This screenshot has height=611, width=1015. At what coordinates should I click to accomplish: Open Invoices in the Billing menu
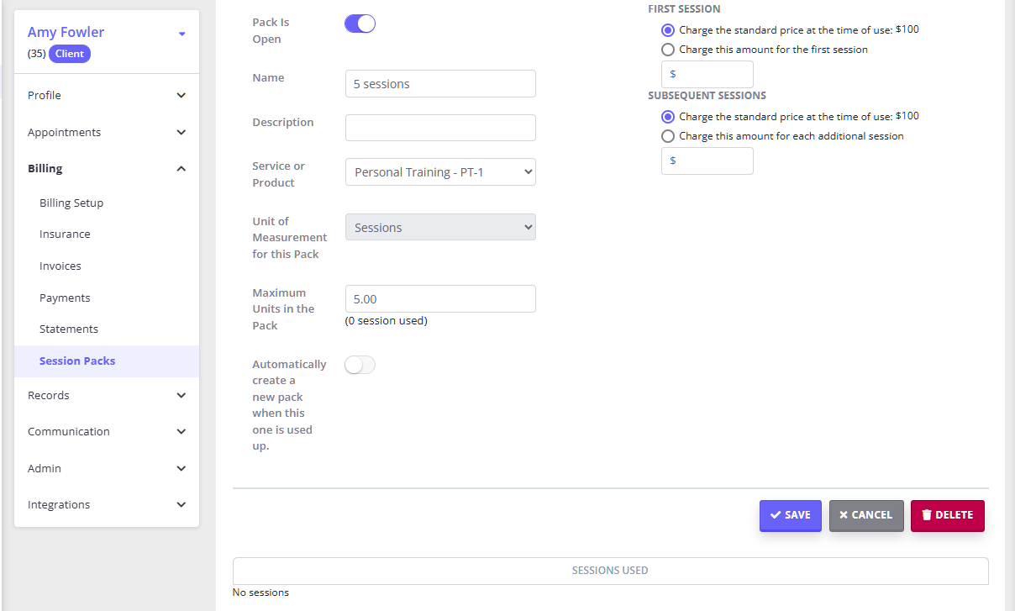(x=60, y=266)
